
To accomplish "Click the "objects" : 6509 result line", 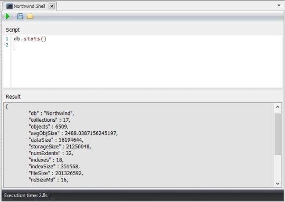I will 49,127.
